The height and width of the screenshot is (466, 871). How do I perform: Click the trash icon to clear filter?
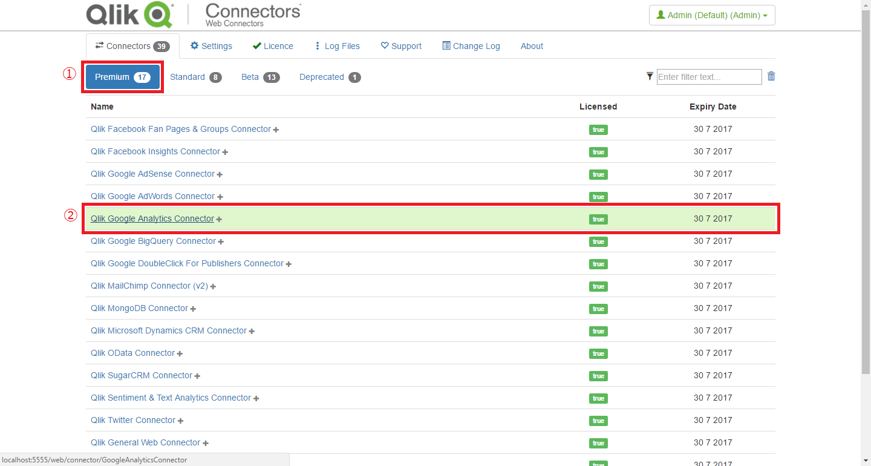coord(771,76)
